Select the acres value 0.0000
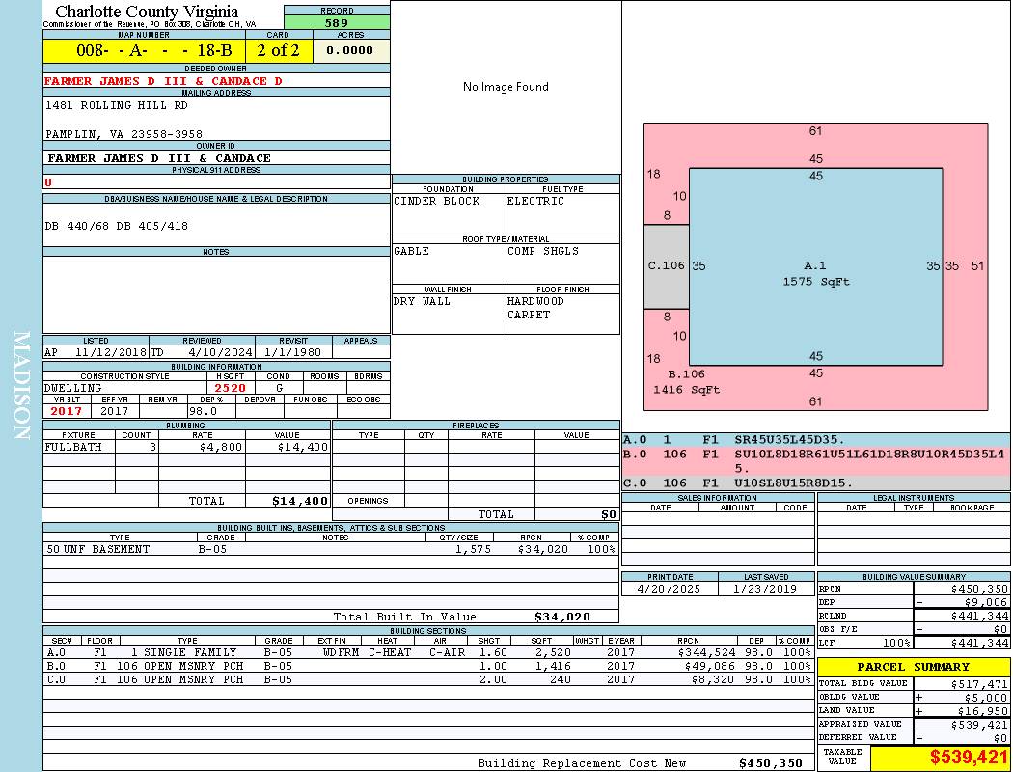The width and height of the screenshot is (1013, 772). coord(350,50)
